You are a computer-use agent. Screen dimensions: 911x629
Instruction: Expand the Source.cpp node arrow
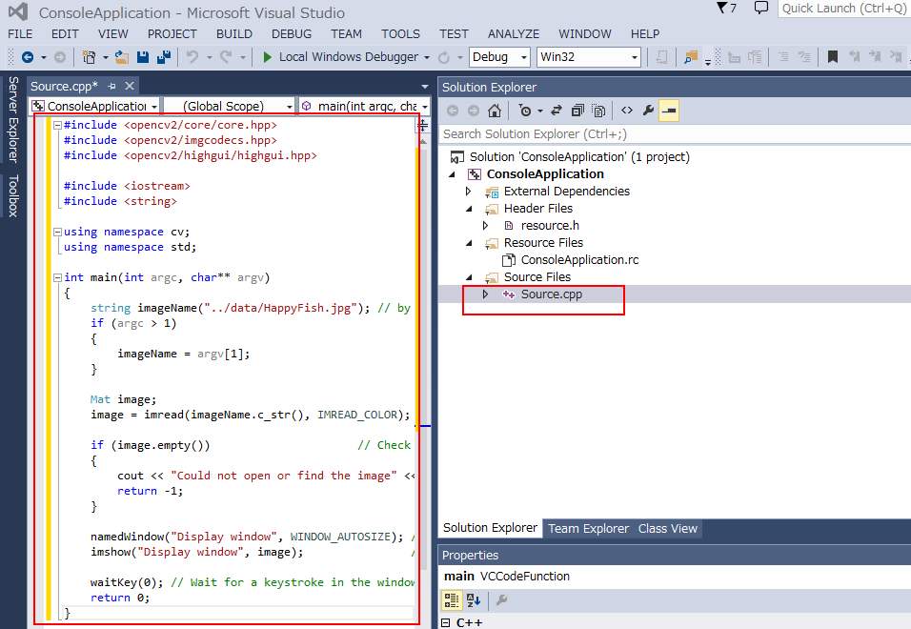(485, 294)
